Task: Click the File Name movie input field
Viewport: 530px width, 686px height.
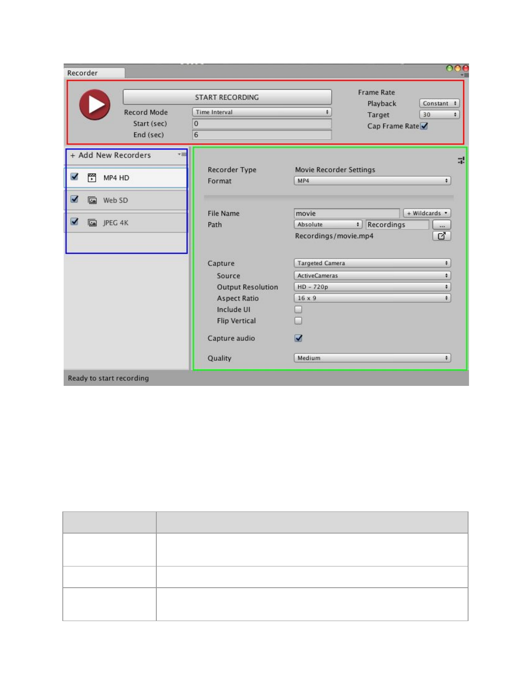Action: point(346,213)
